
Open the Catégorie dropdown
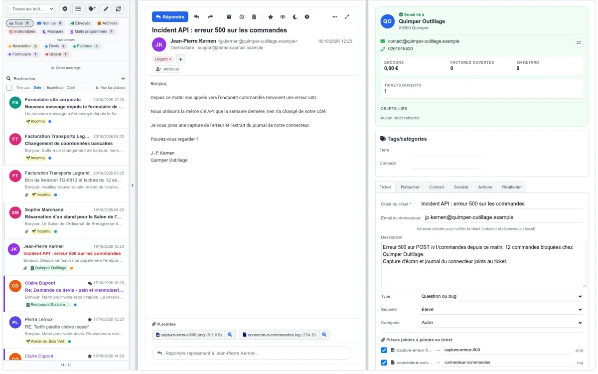click(x=501, y=323)
